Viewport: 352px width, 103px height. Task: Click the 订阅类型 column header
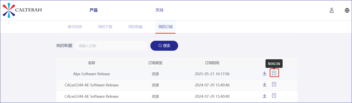(155, 63)
